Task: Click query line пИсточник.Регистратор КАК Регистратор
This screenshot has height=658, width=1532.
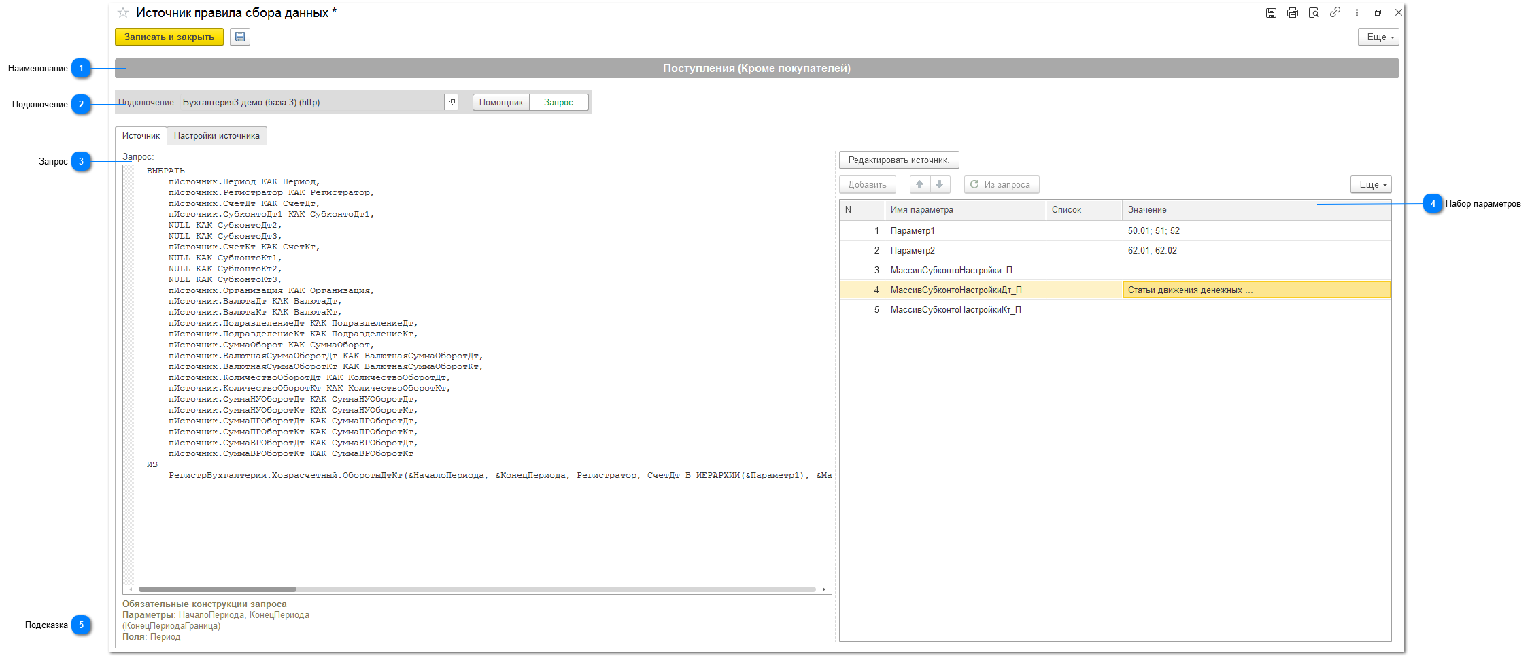Action: click(x=271, y=193)
